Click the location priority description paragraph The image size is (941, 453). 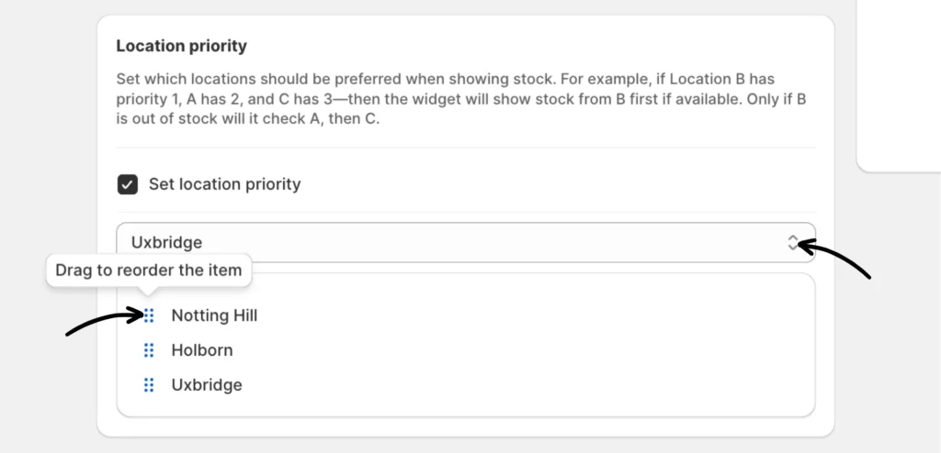[x=459, y=99]
